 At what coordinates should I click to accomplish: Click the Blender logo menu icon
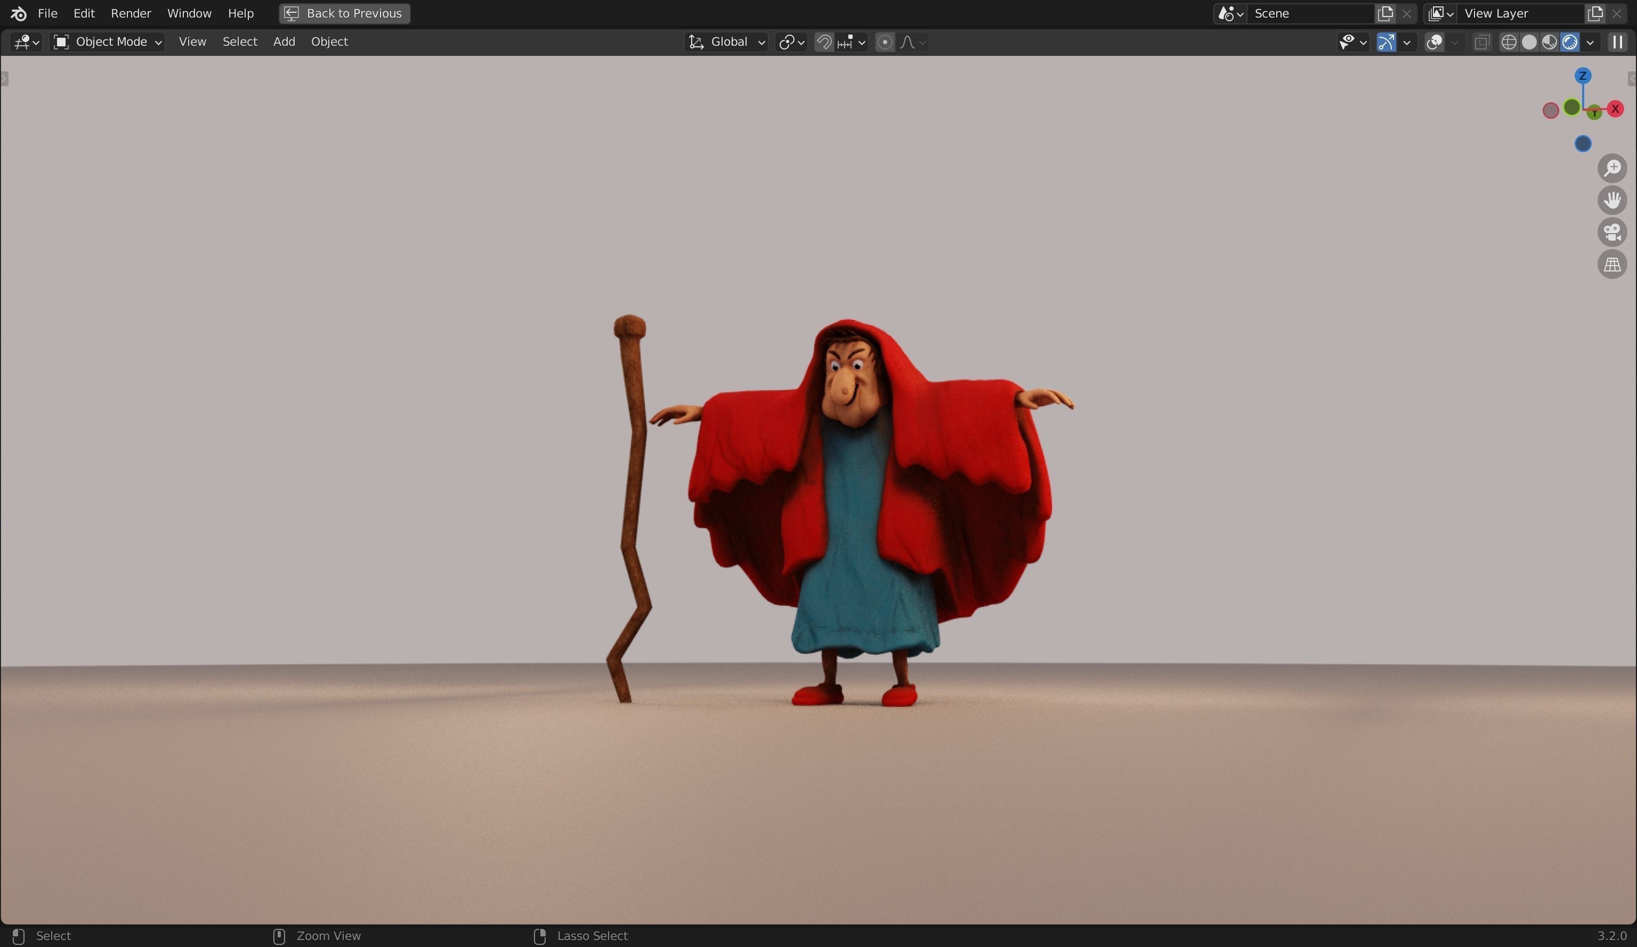click(x=18, y=13)
